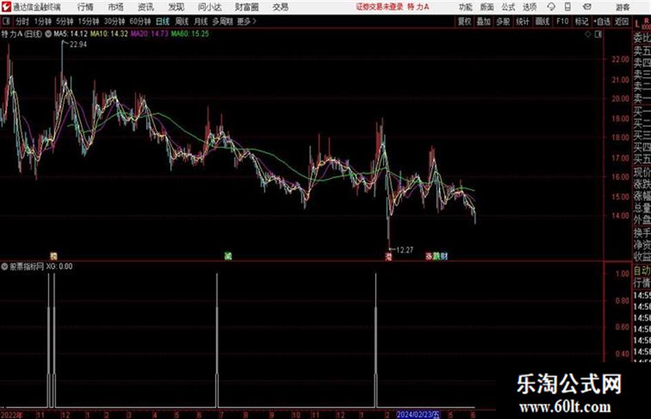
Task: Click the 证券交易未登录 login link
Action: (x=380, y=7)
